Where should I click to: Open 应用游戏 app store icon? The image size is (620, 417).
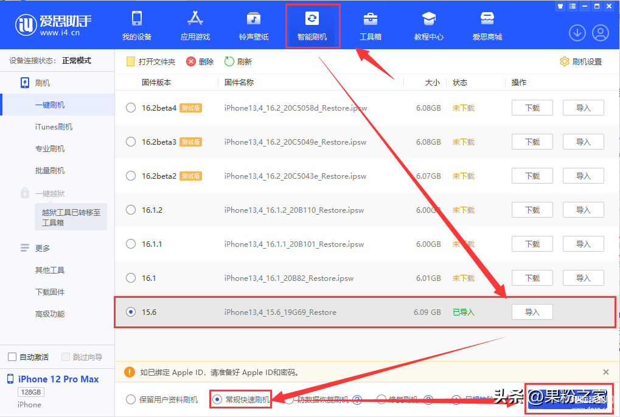click(195, 19)
